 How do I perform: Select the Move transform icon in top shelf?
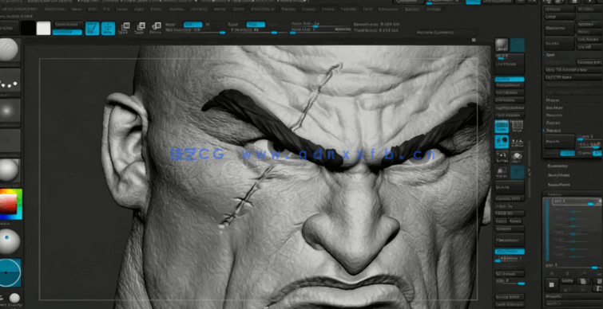(125, 28)
